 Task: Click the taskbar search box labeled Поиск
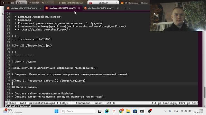[x=78, y=111]
